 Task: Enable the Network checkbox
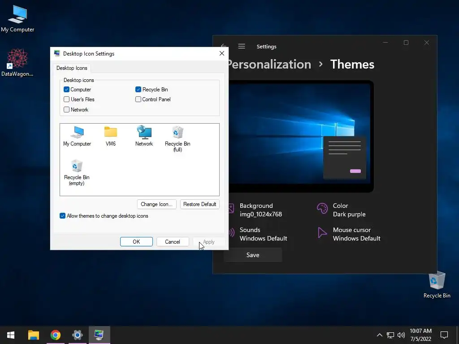tap(66, 110)
